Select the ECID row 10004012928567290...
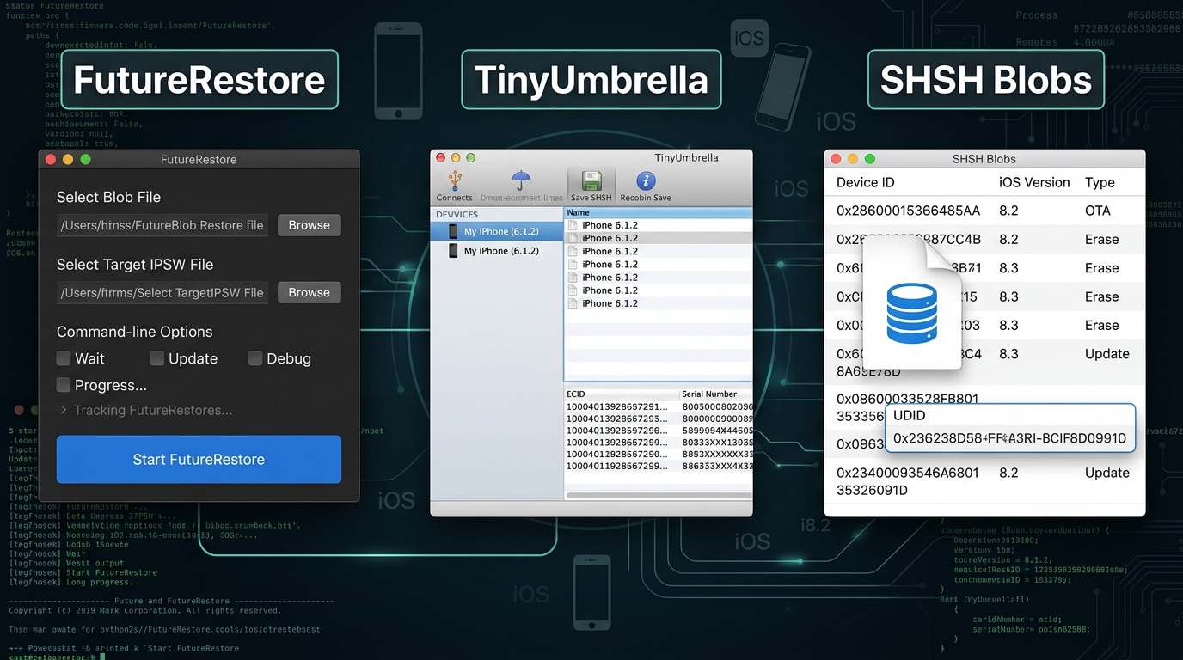 pos(658,454)
